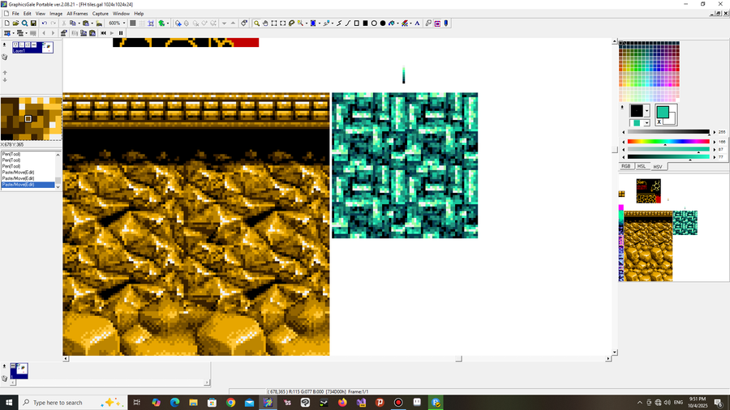Open File Explorer from the taskbar
The image size is (730, 410).
(193, 403)
